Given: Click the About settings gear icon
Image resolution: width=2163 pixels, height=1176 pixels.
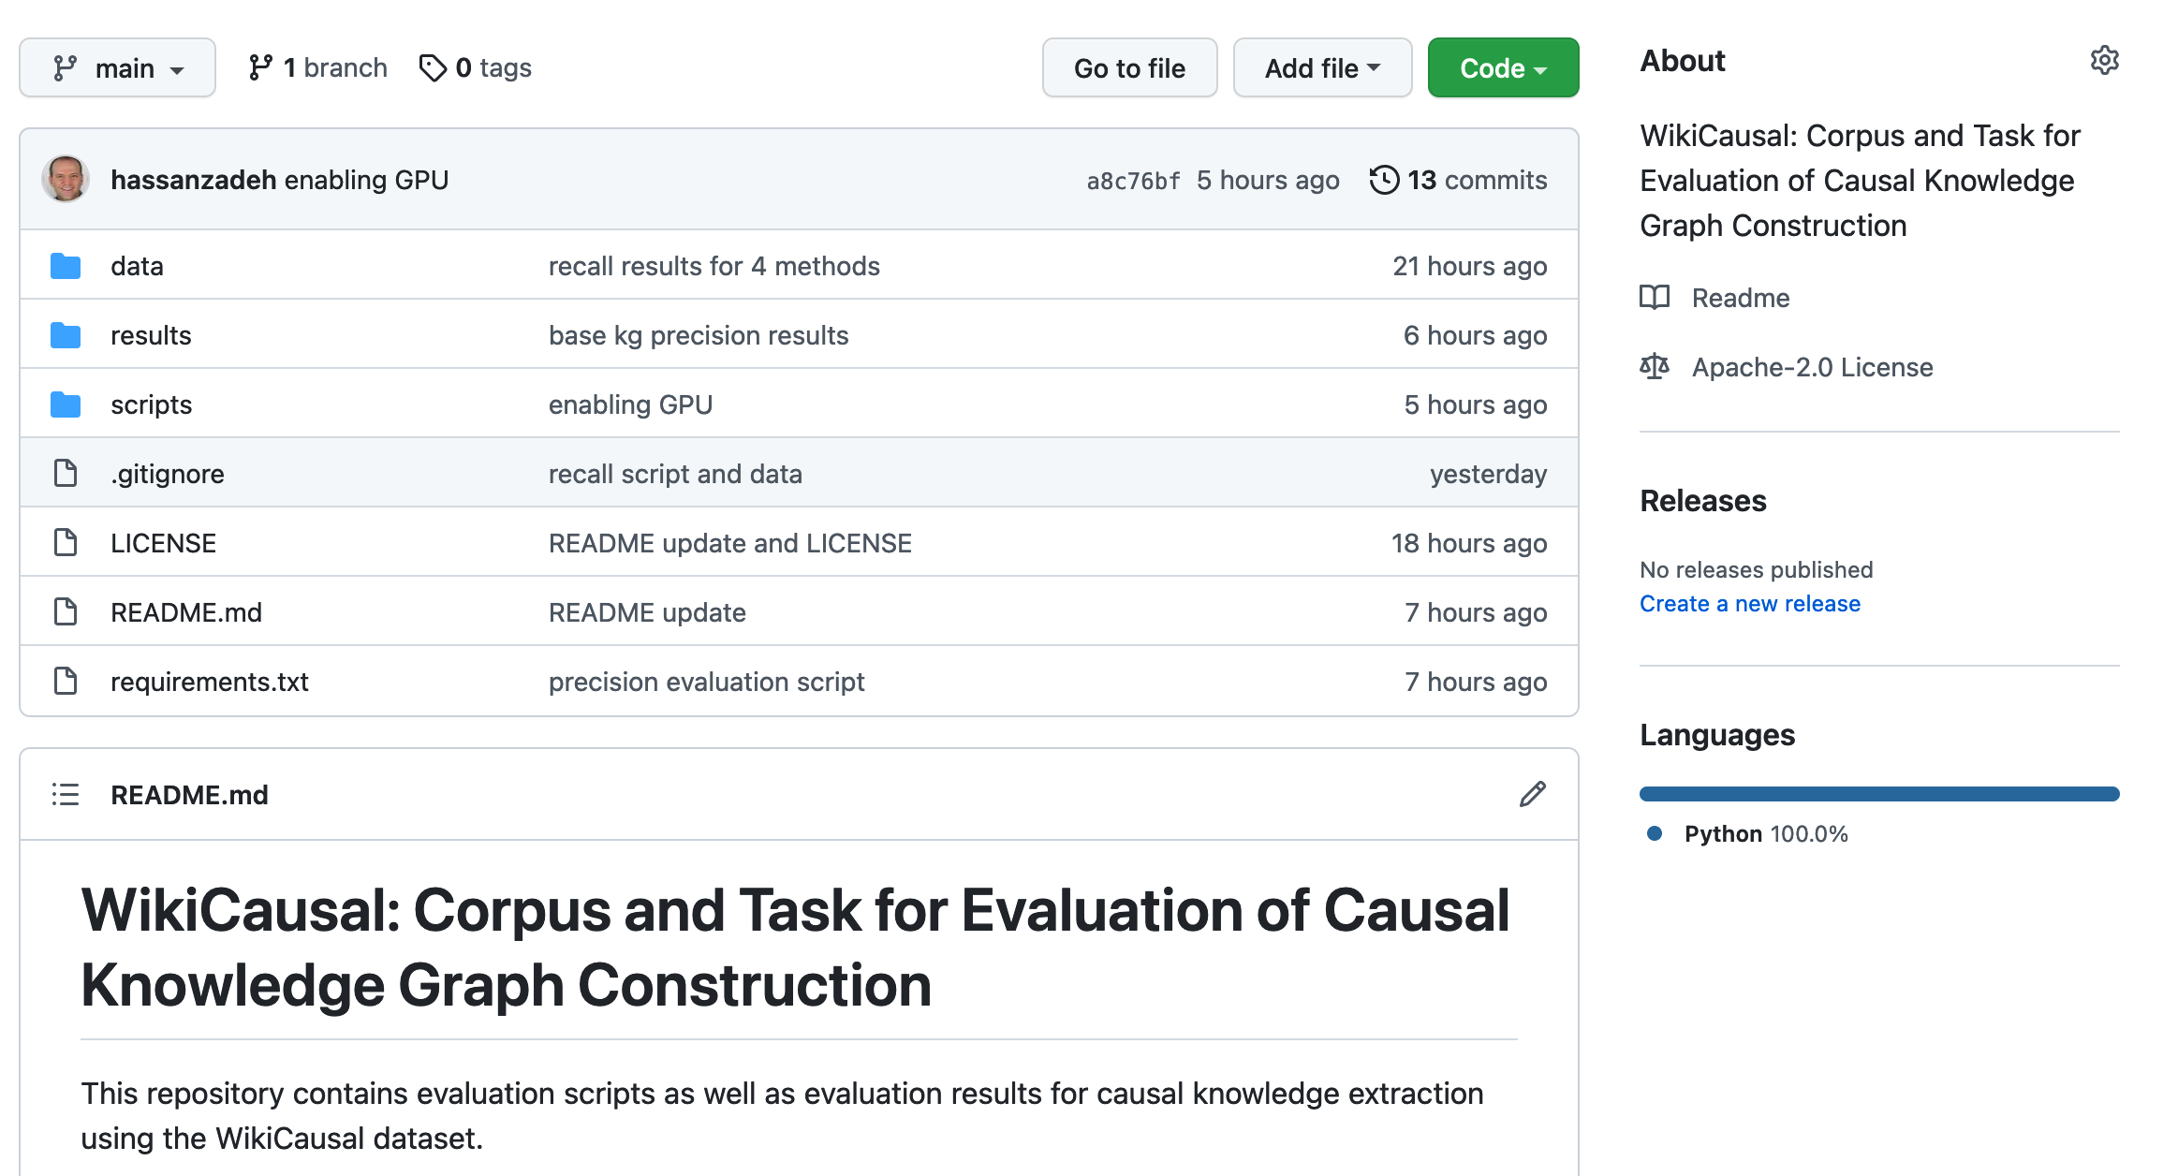Looking at the screenshot, I should tap(2104, 61).
